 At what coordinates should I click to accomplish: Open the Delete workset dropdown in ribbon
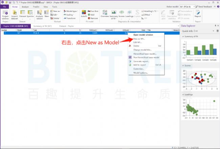coord(55,18)
